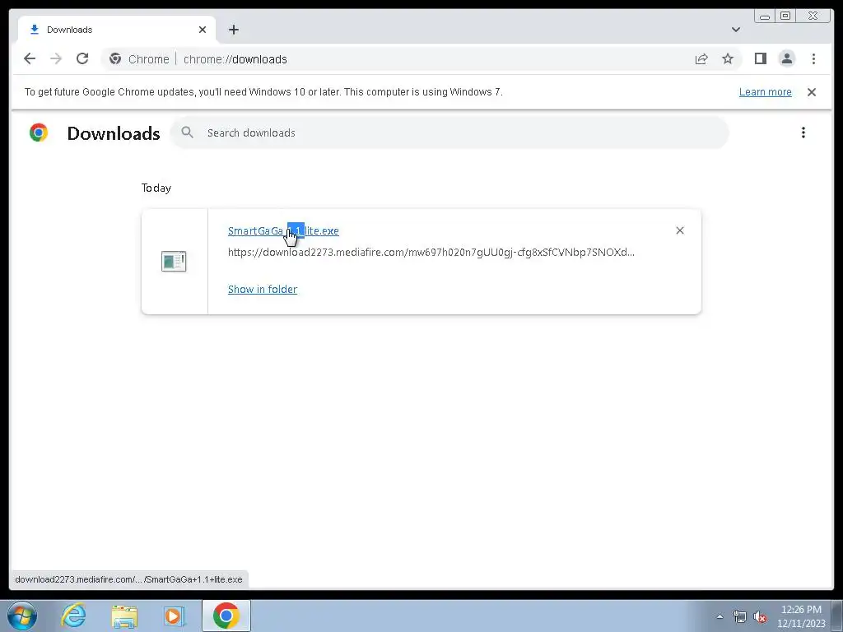The image size is (843, 632).
Task: Launch Internet Explorer from the taskbar
Action: (x=73, y=616)
